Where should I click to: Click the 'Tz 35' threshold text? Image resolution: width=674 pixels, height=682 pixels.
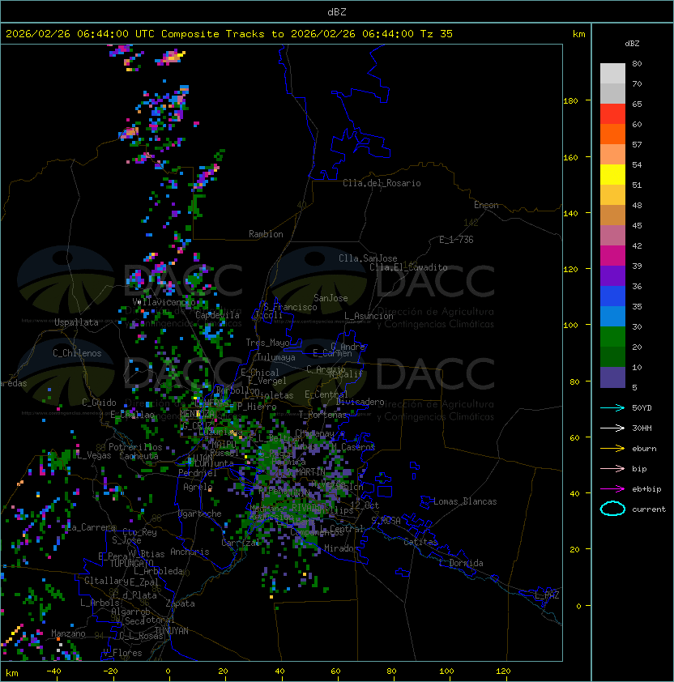pyautogui.click(x=437, y=34)
